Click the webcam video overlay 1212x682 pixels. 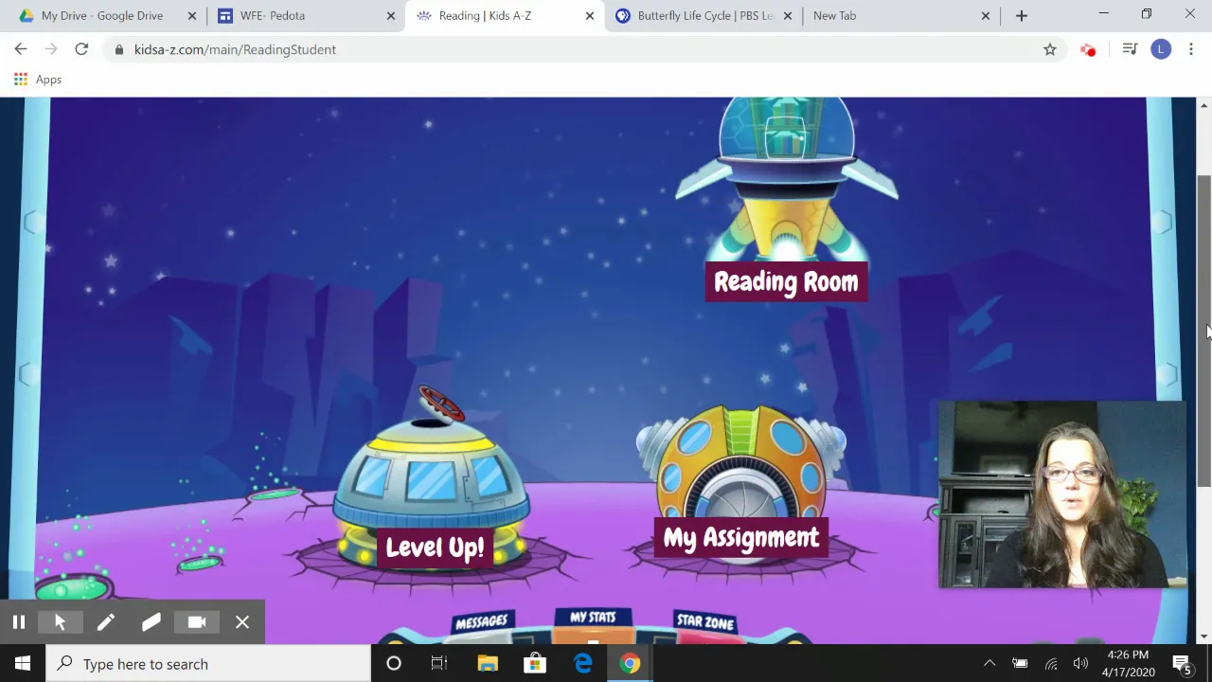click(x=1061, y=494)
